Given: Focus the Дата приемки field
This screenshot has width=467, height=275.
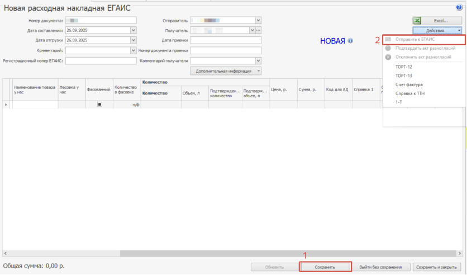Looking at the screenshot, I should 226,40.
